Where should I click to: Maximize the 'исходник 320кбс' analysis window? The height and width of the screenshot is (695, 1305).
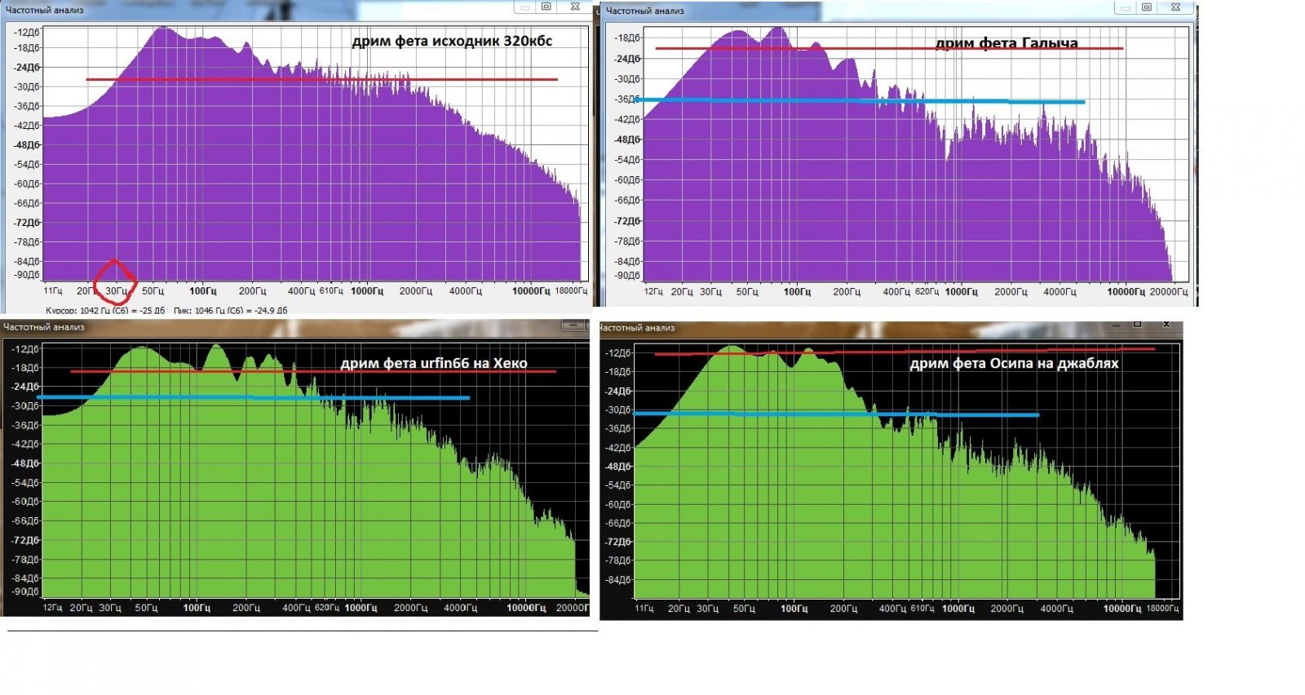coord(546,7)
